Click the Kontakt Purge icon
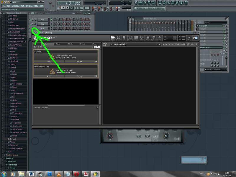236x177 pixels. point(159,38)
